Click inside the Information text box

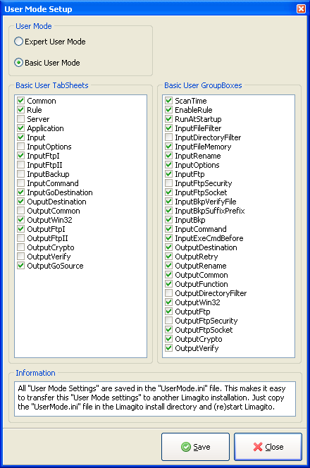click(x=155, y=399)
